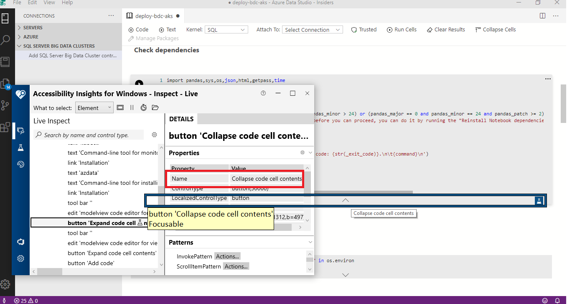Open Accessibility Insights sidebar settings gear
Viewport: 567px width, 304px height.
[x=21, y=258]
